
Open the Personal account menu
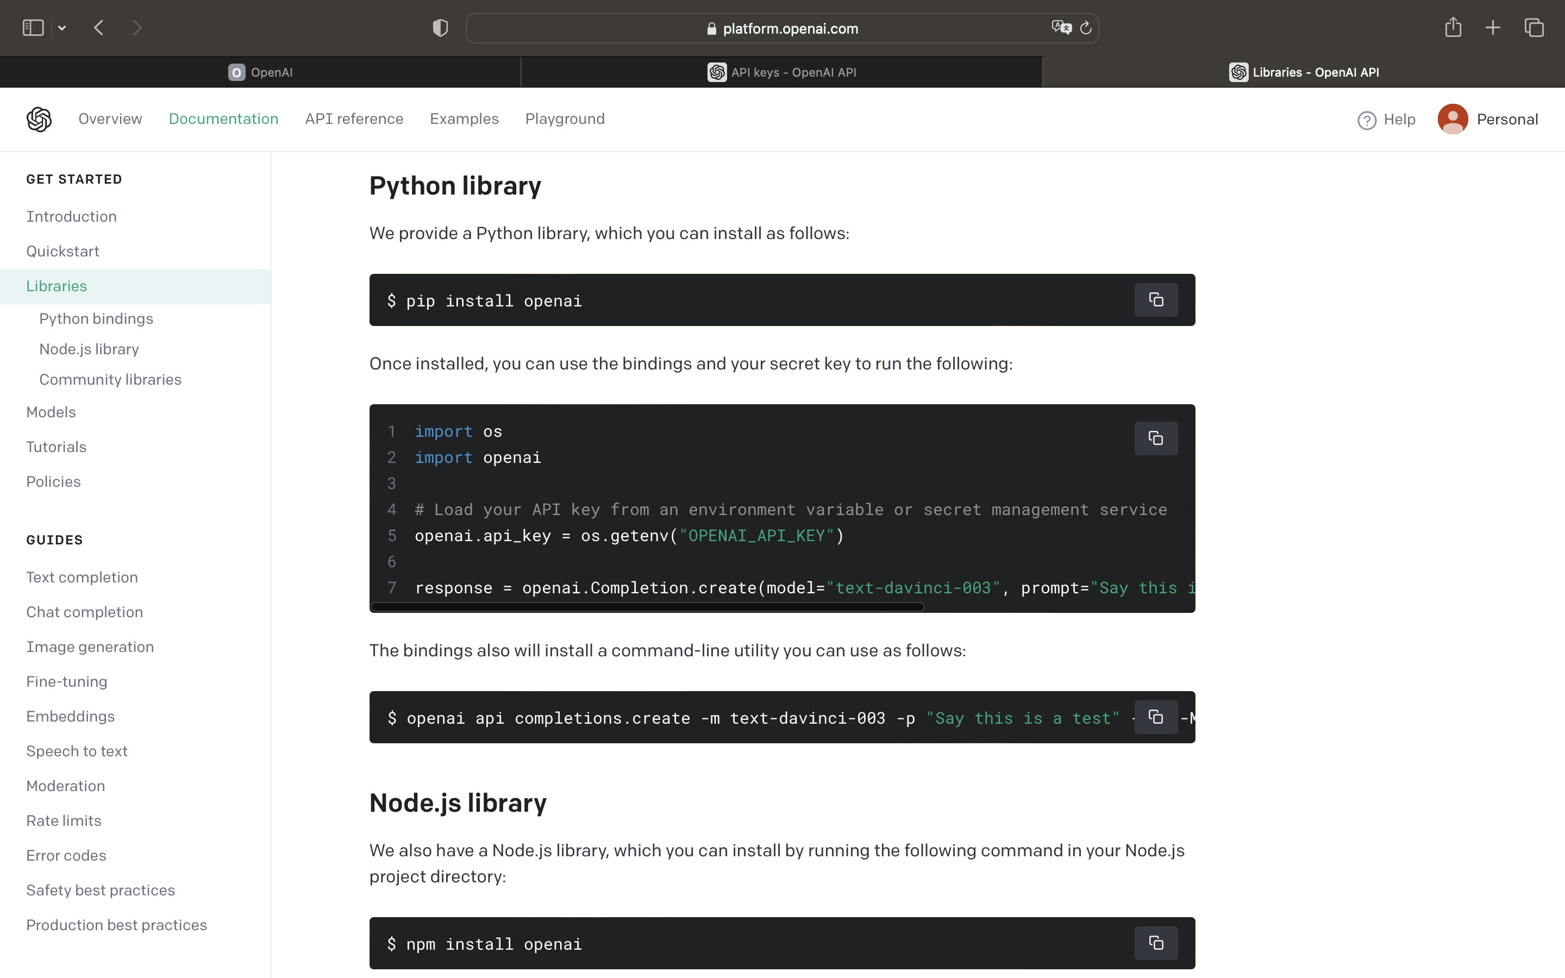click(1487, 120)
